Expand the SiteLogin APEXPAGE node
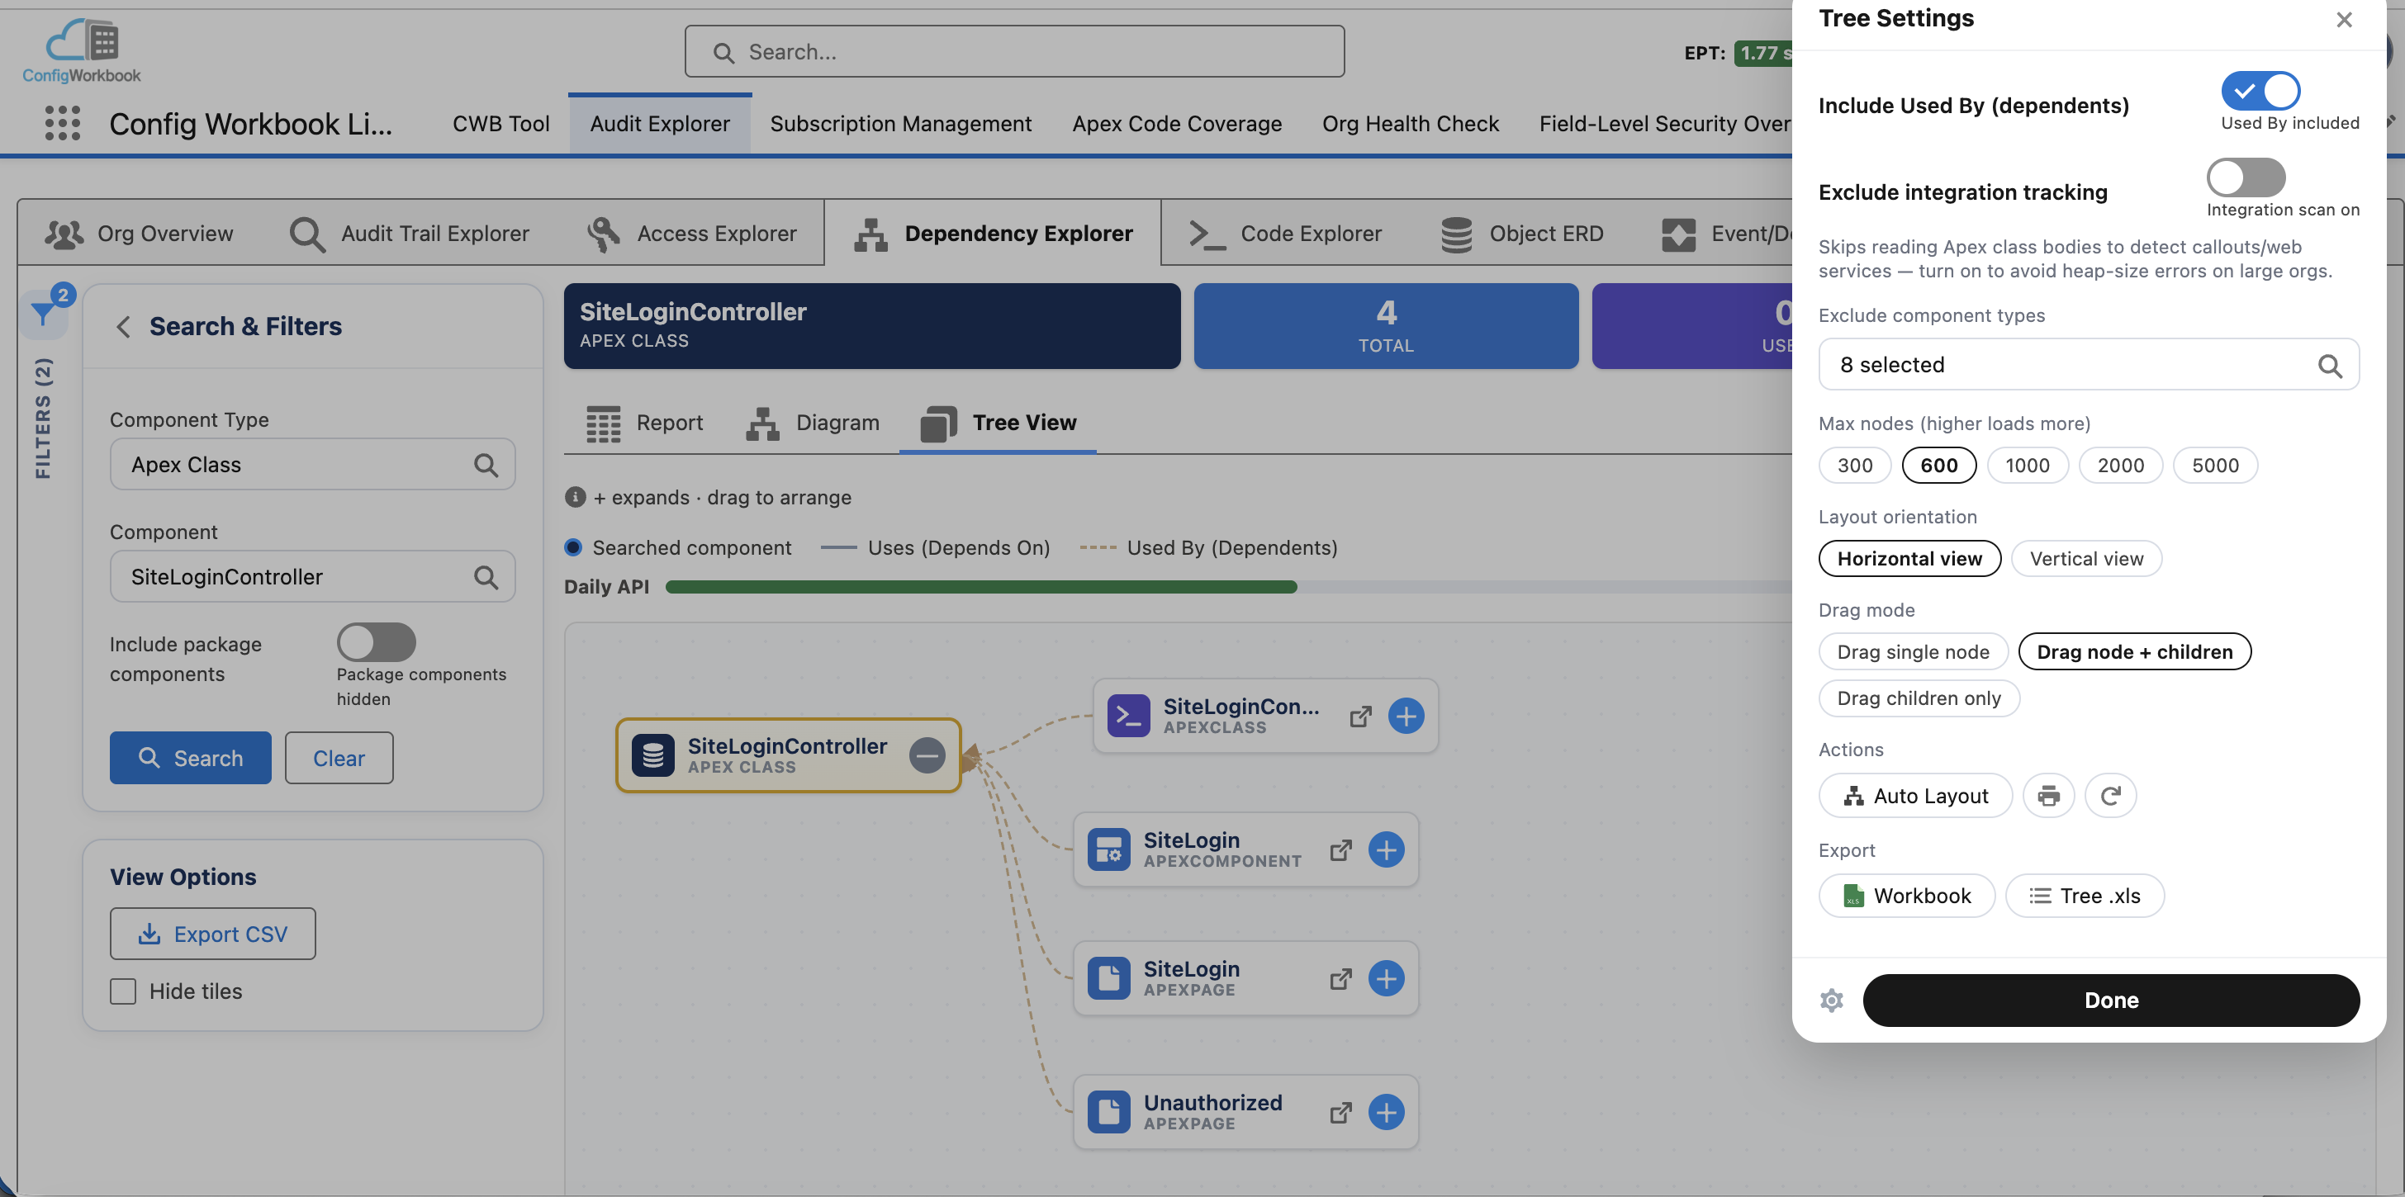2405x1197 pixels. click(1386, 977)
